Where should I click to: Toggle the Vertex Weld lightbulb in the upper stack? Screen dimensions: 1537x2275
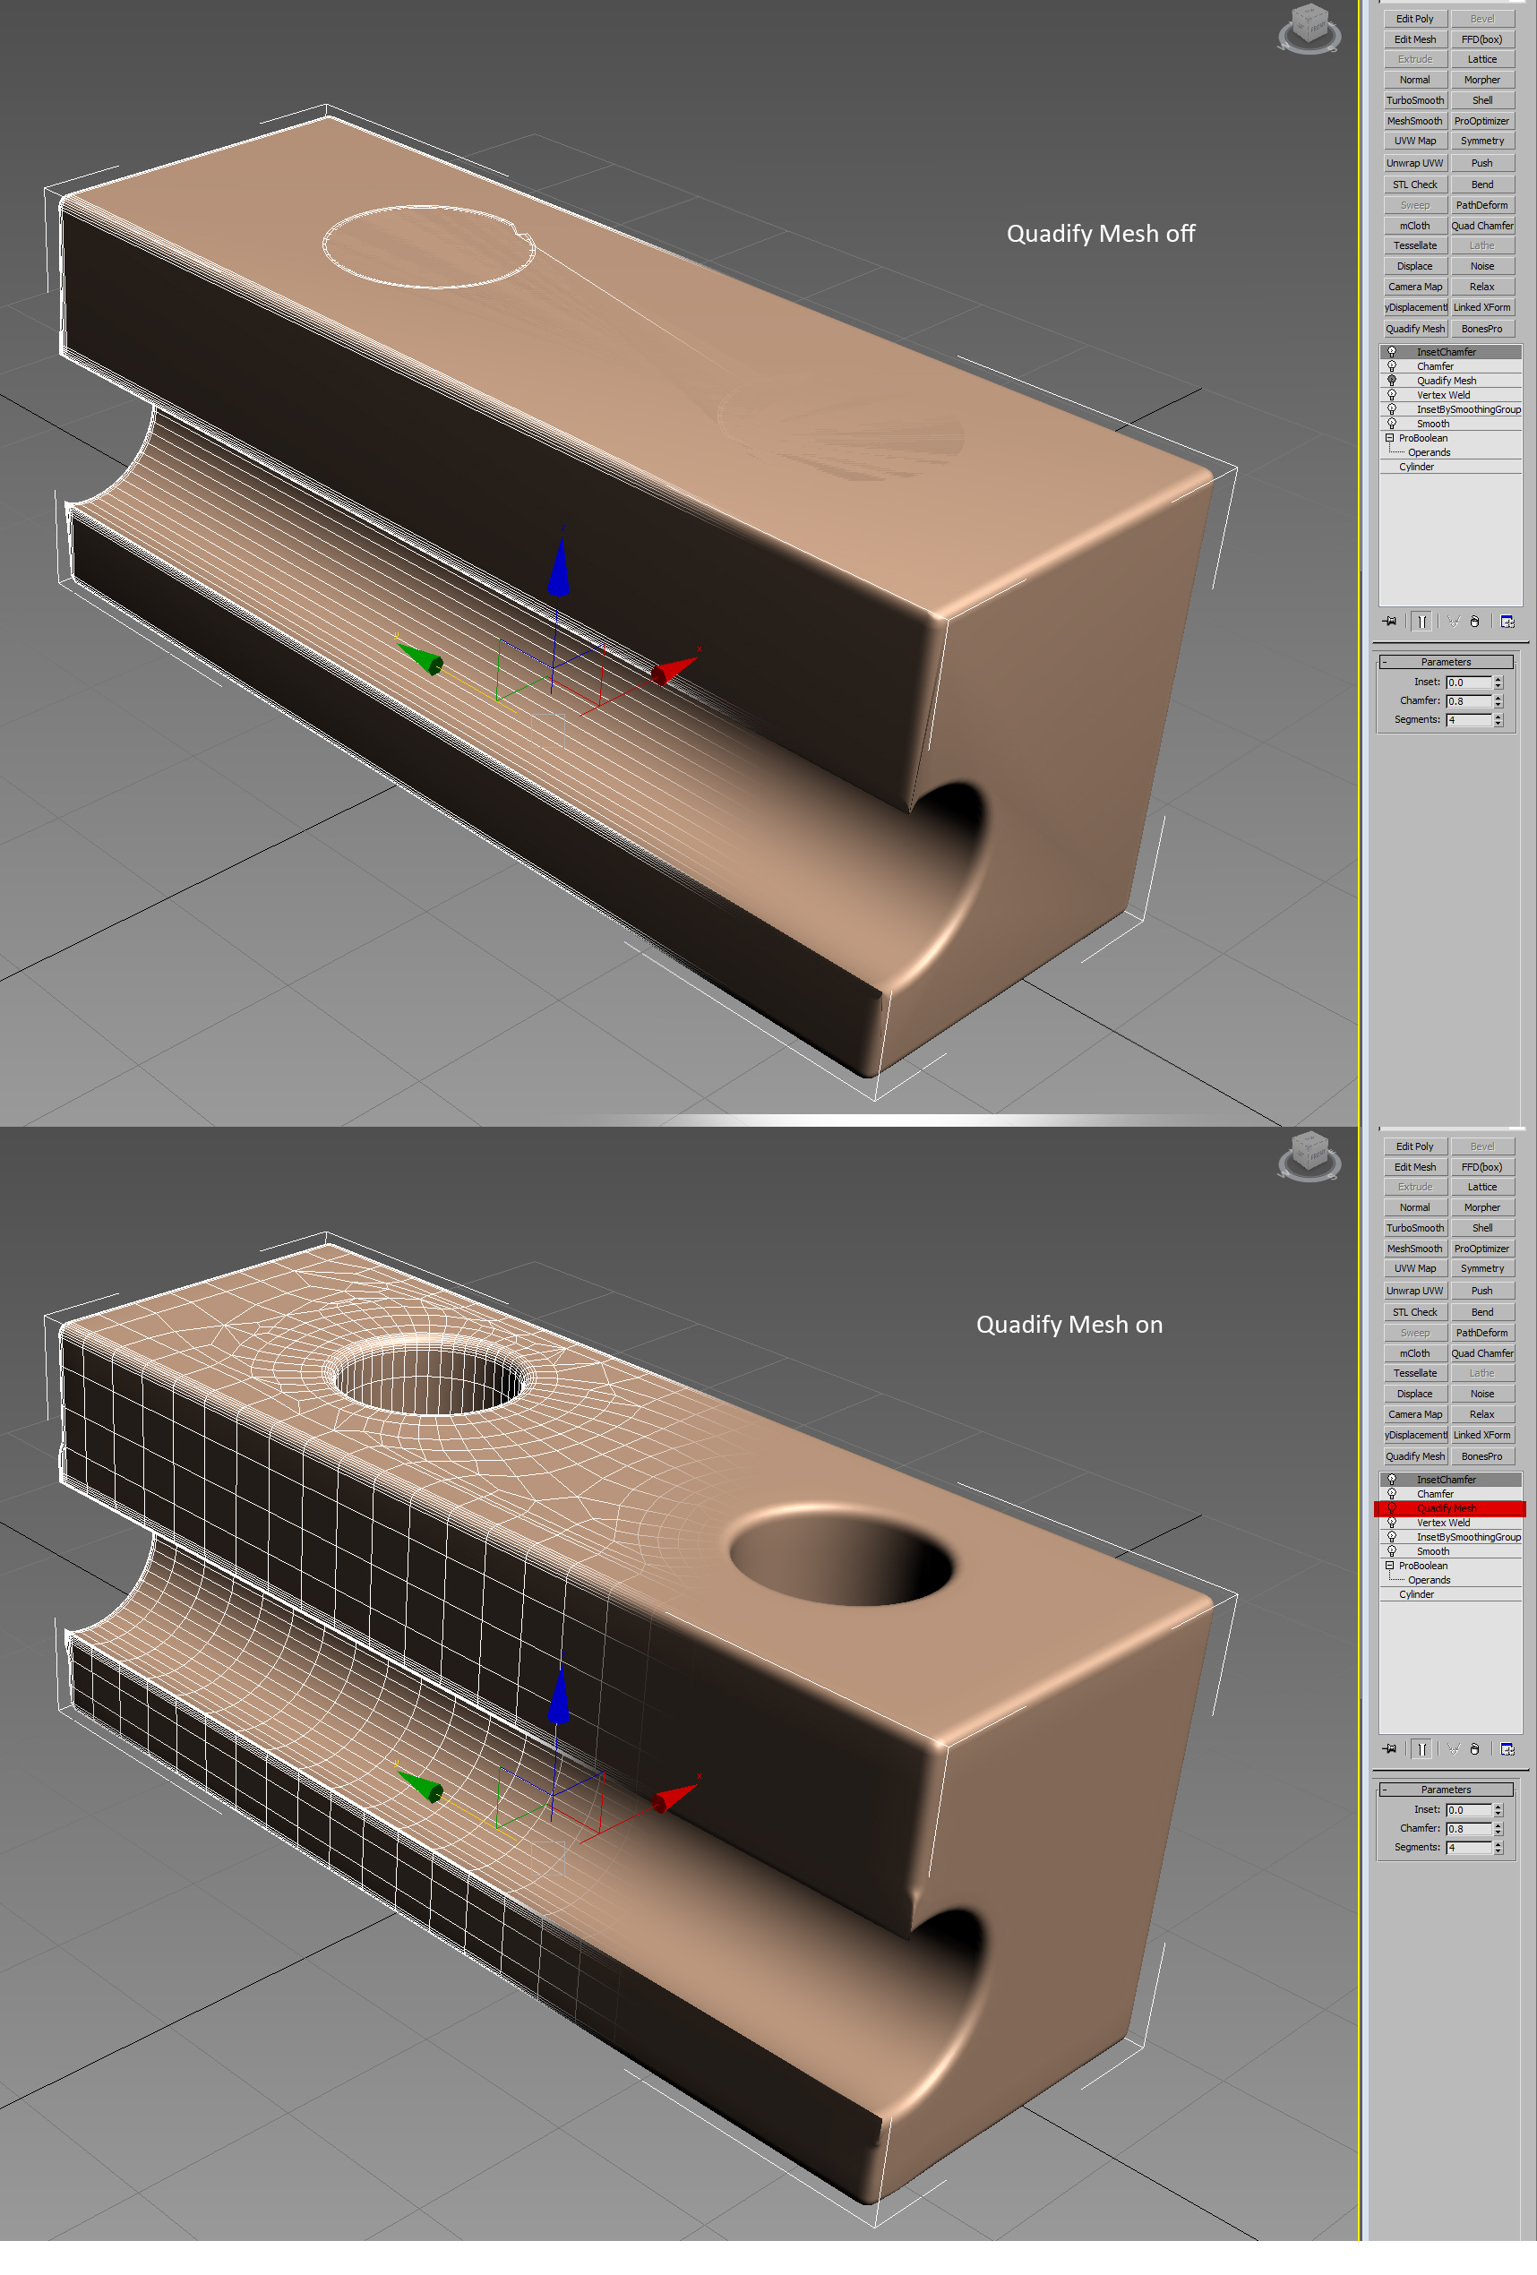pos(1391,396)
